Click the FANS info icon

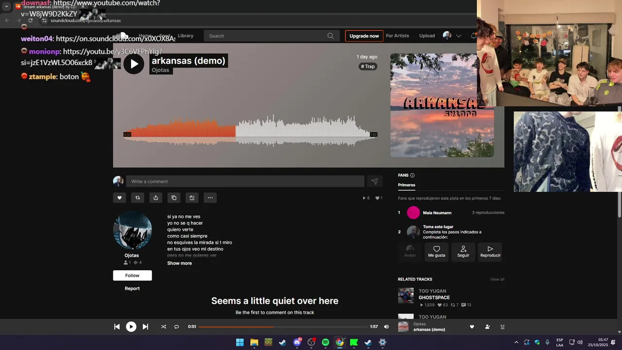coord(413,175)
